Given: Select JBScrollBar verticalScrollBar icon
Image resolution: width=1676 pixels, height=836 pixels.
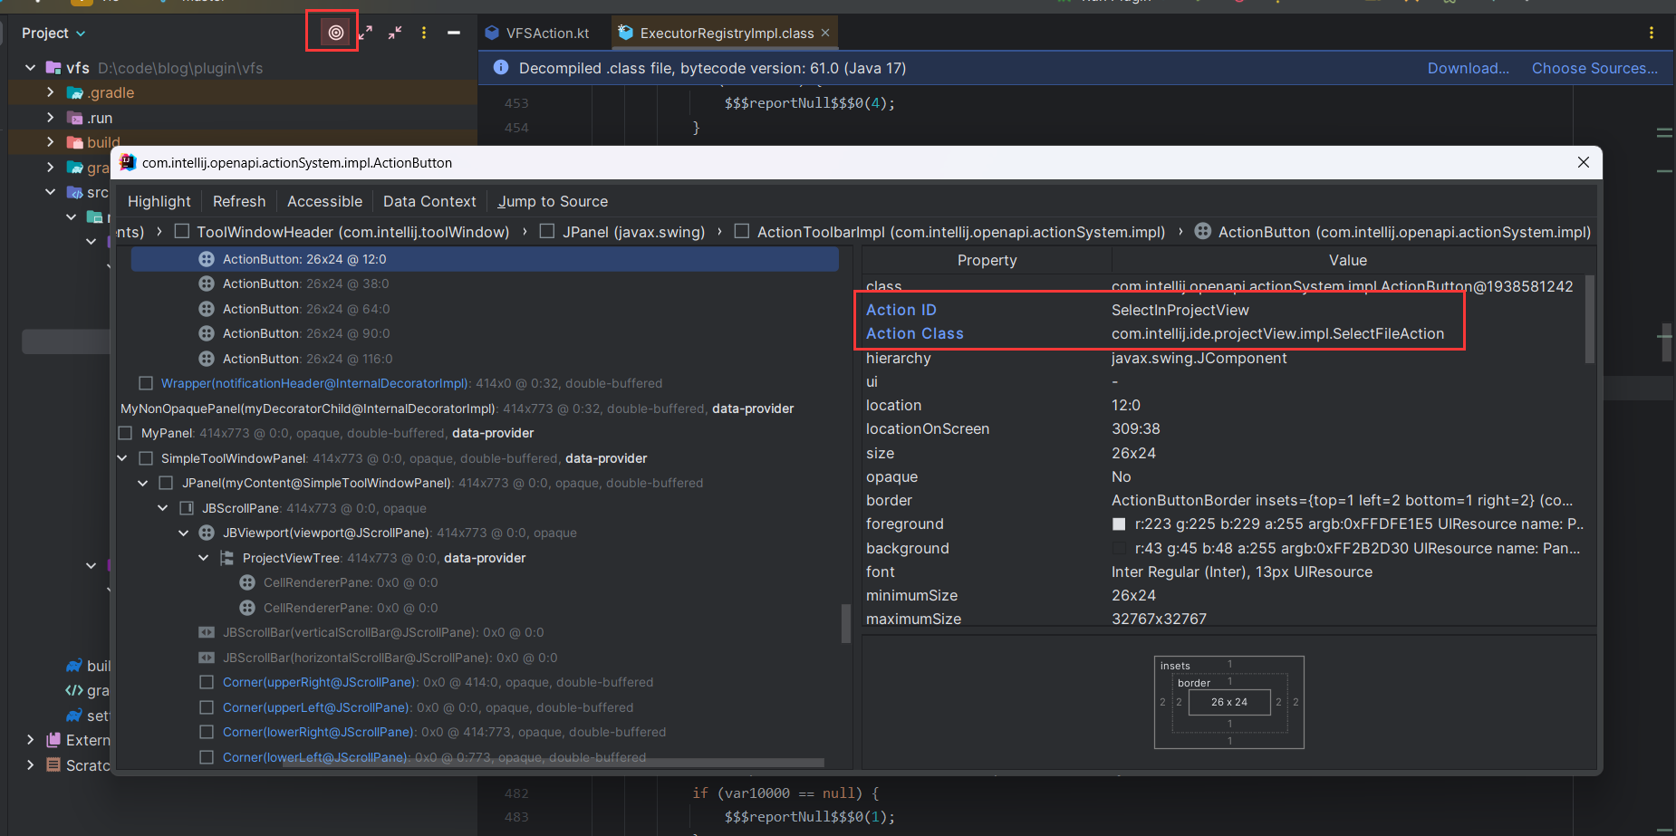Looking at the screenshot, I should pos(207,632).
